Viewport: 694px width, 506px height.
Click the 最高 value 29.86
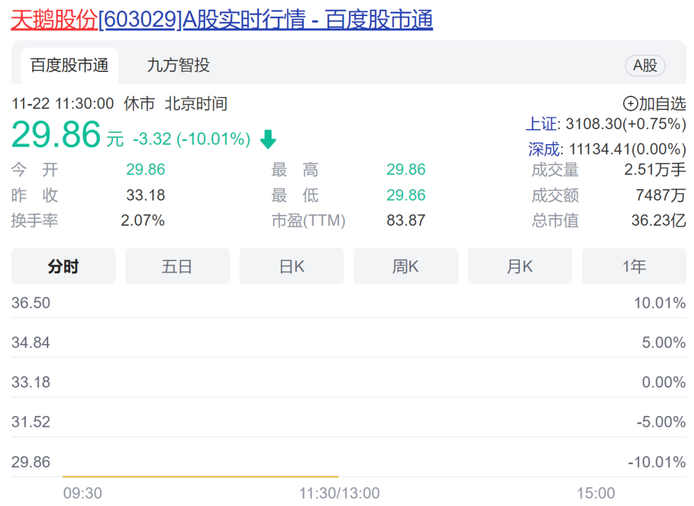tap(406, 170)
